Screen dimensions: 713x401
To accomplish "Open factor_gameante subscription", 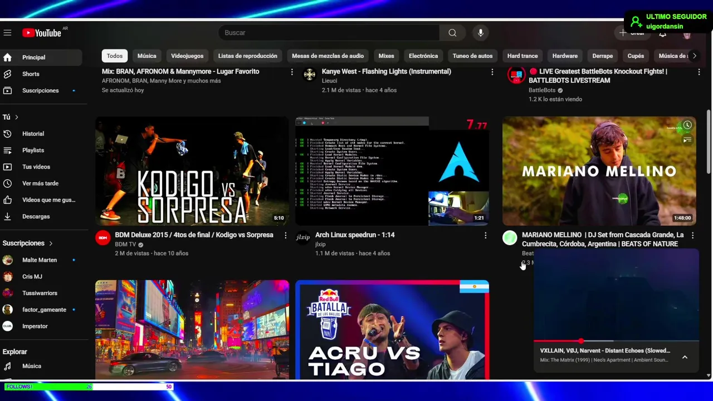I will pyautogui.click(x=42, y=310).
